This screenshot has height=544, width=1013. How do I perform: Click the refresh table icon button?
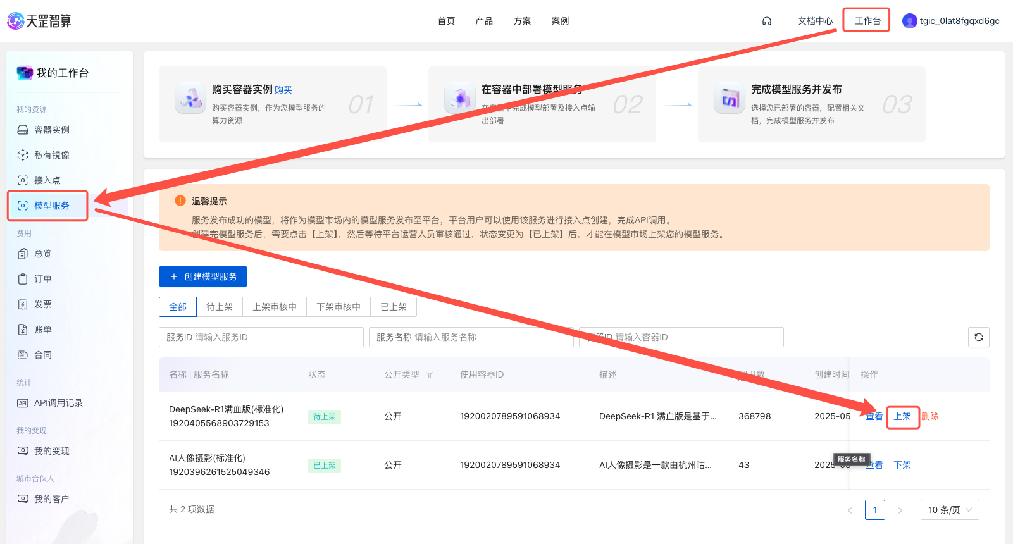[x=979, y=337]
